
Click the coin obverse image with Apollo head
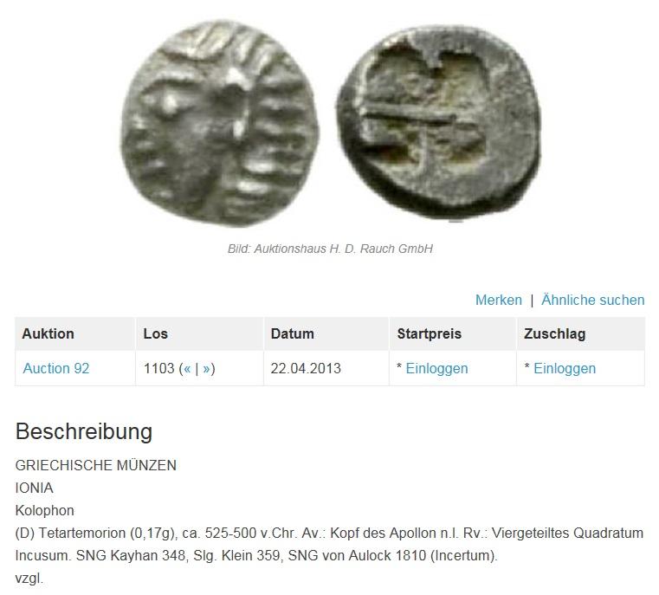click(x=220, y=123)
